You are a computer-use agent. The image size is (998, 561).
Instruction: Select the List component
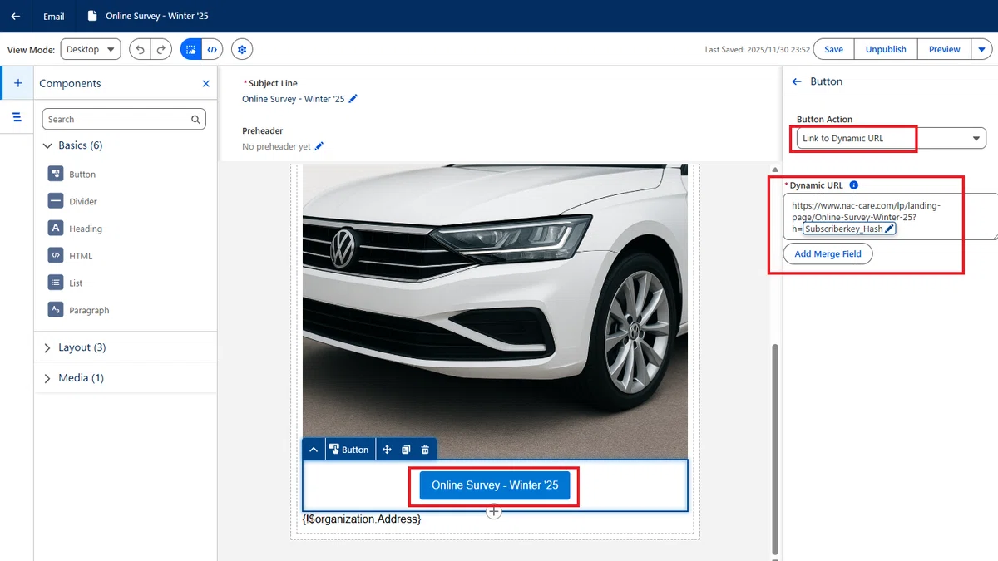pyautogui.click(x=66, y=283)
